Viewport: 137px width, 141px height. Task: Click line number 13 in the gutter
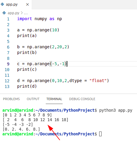(x=7, y=86)
